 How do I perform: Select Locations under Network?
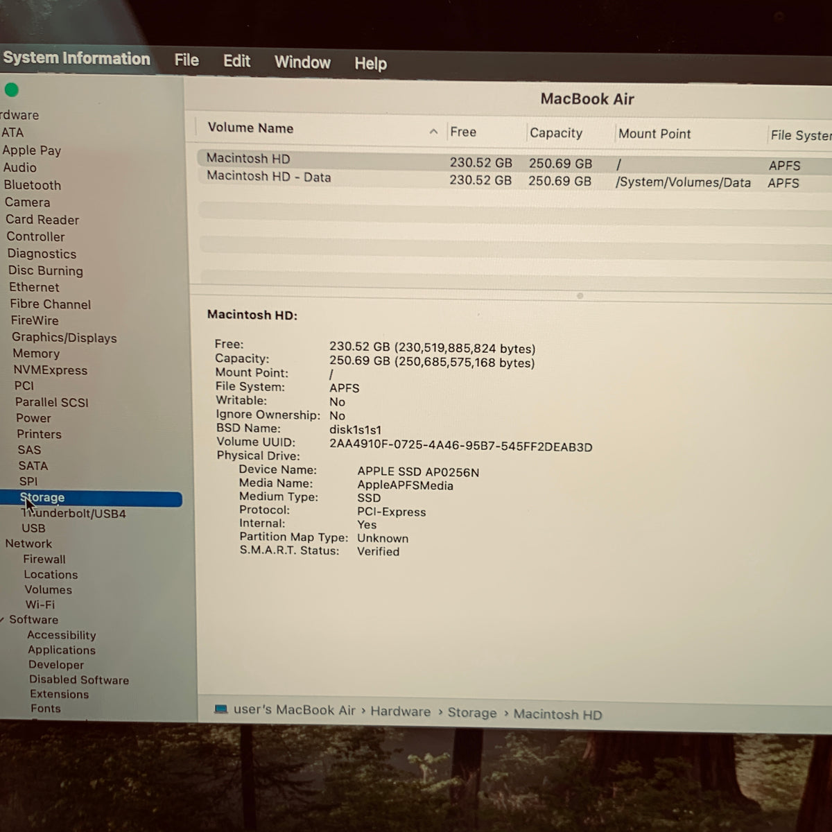51,575
